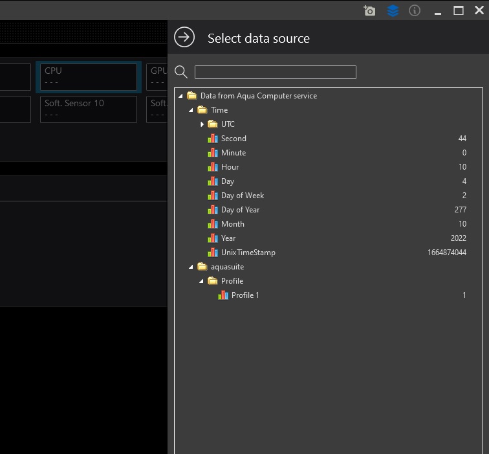489x454 pixels.
Task: Open the info icon in title bar
Action: coord(415,10)
